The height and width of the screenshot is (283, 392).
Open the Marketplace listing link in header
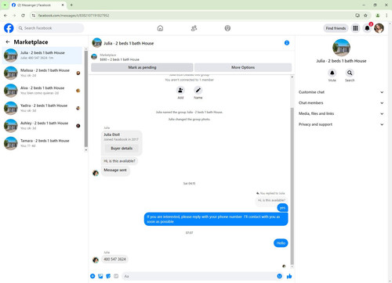(x=119, y=57)
